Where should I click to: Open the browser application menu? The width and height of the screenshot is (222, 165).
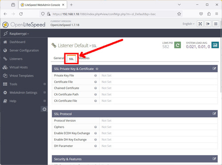tap(217, 14)
